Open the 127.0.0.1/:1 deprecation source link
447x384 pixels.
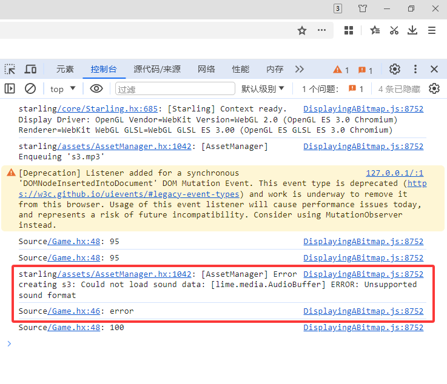394,173
